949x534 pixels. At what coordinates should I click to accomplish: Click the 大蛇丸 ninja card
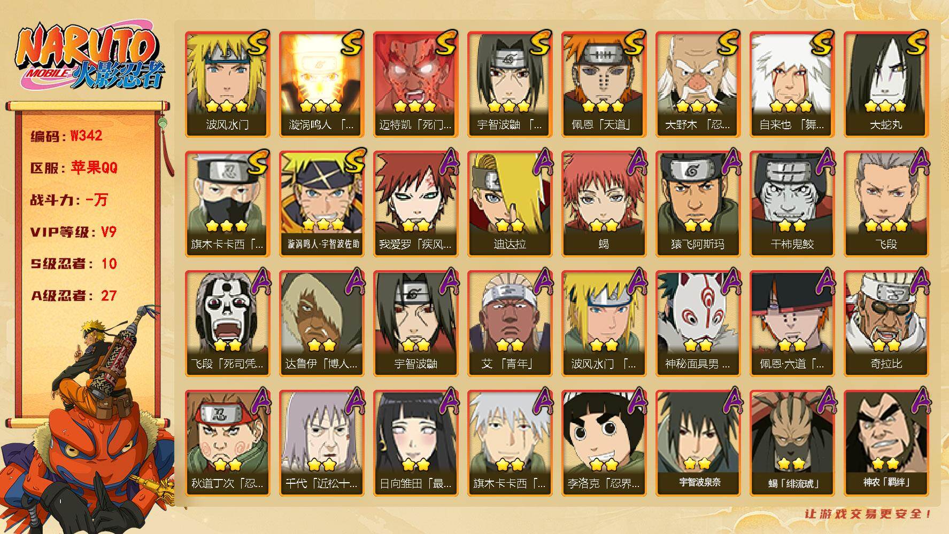(x=886, y=84)
